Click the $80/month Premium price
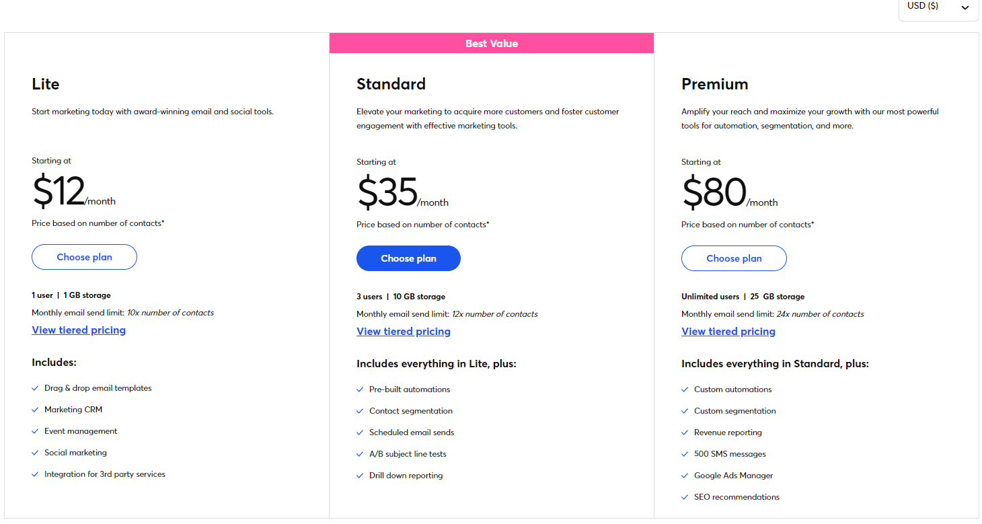Viewport: 982px width, 524px height. [x=730, y=192]
